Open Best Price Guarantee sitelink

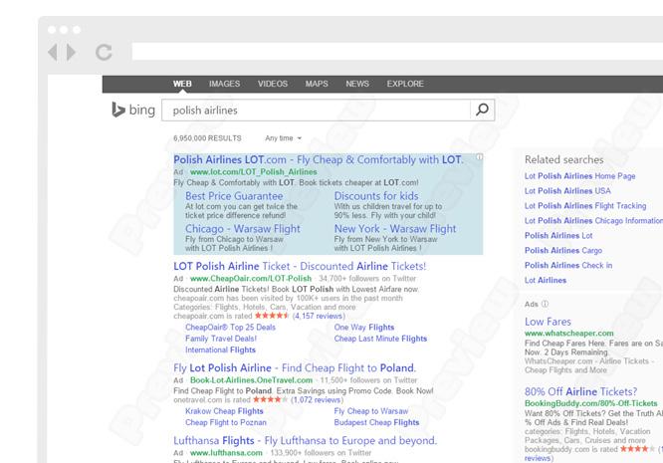click(x=234, y=196)
